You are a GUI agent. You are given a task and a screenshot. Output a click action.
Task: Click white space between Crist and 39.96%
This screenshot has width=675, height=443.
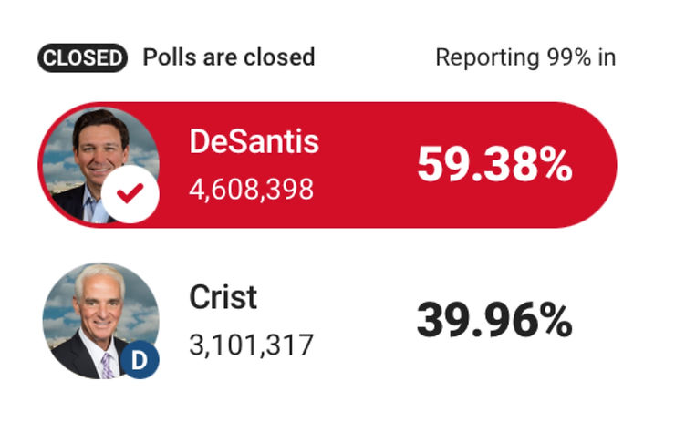(336, 321)
